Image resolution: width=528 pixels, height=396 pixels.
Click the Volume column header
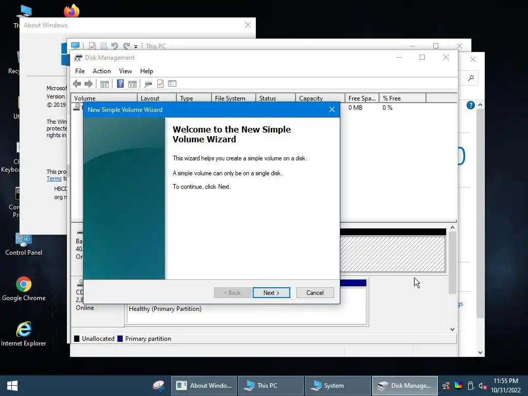pyautogui.click(x=104, y=98)
